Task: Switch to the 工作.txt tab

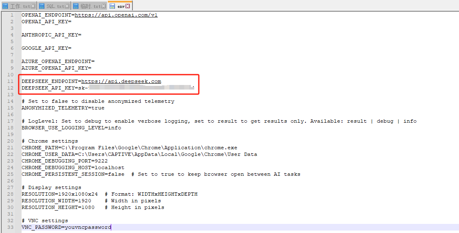Action: [x=19, y=6]
